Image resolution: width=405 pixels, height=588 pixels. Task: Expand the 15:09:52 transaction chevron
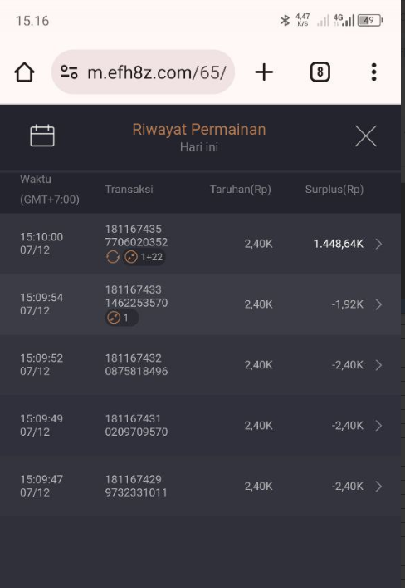click(378, 365)
